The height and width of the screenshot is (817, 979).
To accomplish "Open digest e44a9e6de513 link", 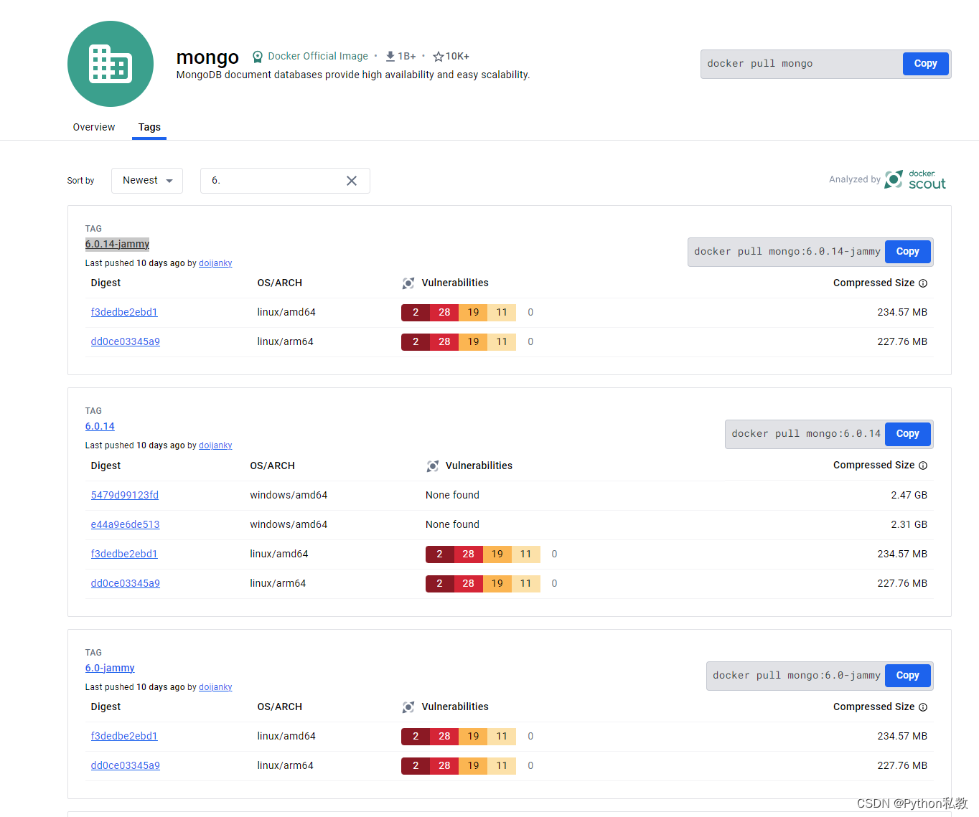I will click(126, 524).
